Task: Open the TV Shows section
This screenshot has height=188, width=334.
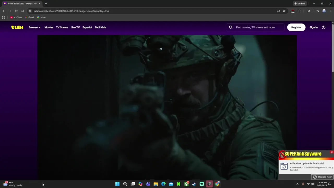Action: click(x=62, y=27)
